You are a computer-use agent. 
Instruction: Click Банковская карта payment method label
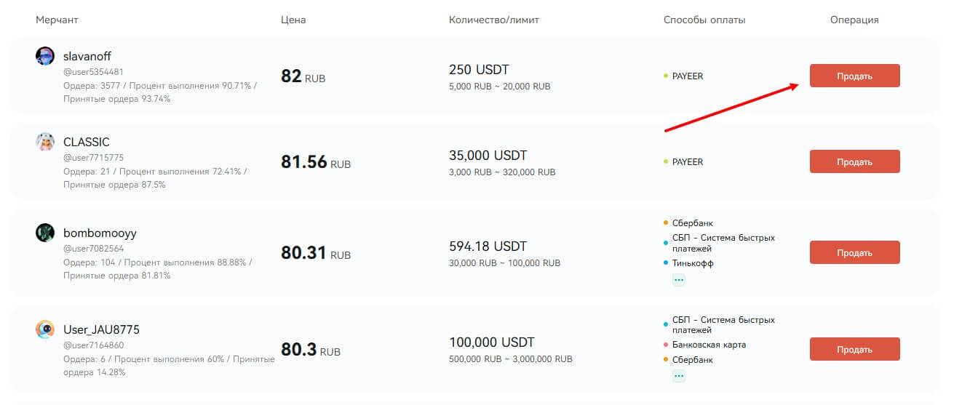click(x=709, y=345)
